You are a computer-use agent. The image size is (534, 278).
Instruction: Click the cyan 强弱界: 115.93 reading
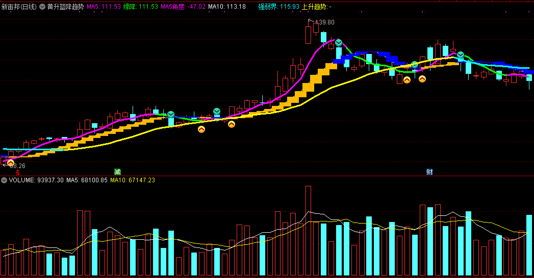point(278,7)
